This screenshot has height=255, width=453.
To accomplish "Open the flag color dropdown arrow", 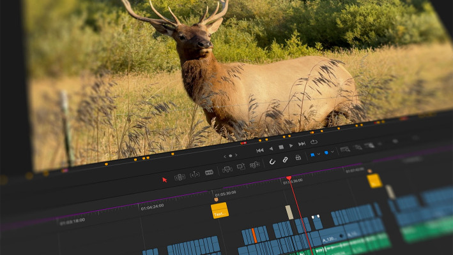I will tap(319, 154).
